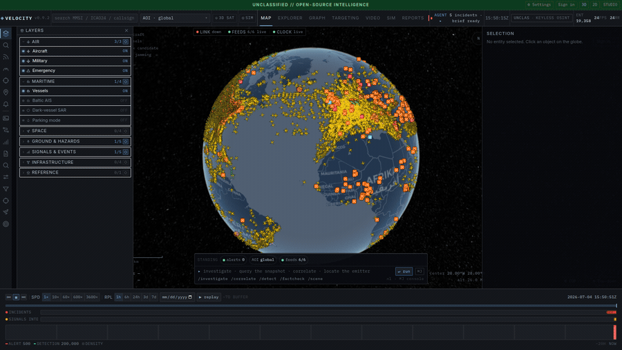Turn off the Aircraft layer
Image resolution: width=622 pixels, height=350 pixels.
pyautogui.click(x=75, y=51)
